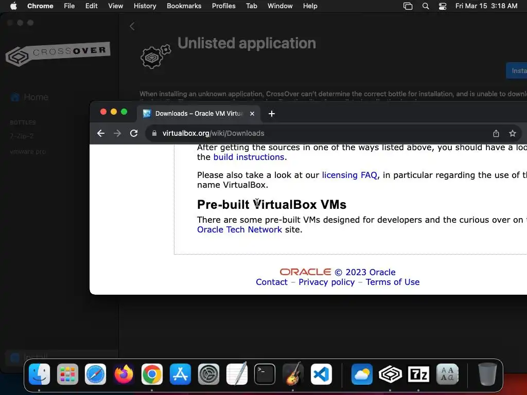Open the Bookmarks menu
This screenshot has width=527, height=395.
(184, 6)
